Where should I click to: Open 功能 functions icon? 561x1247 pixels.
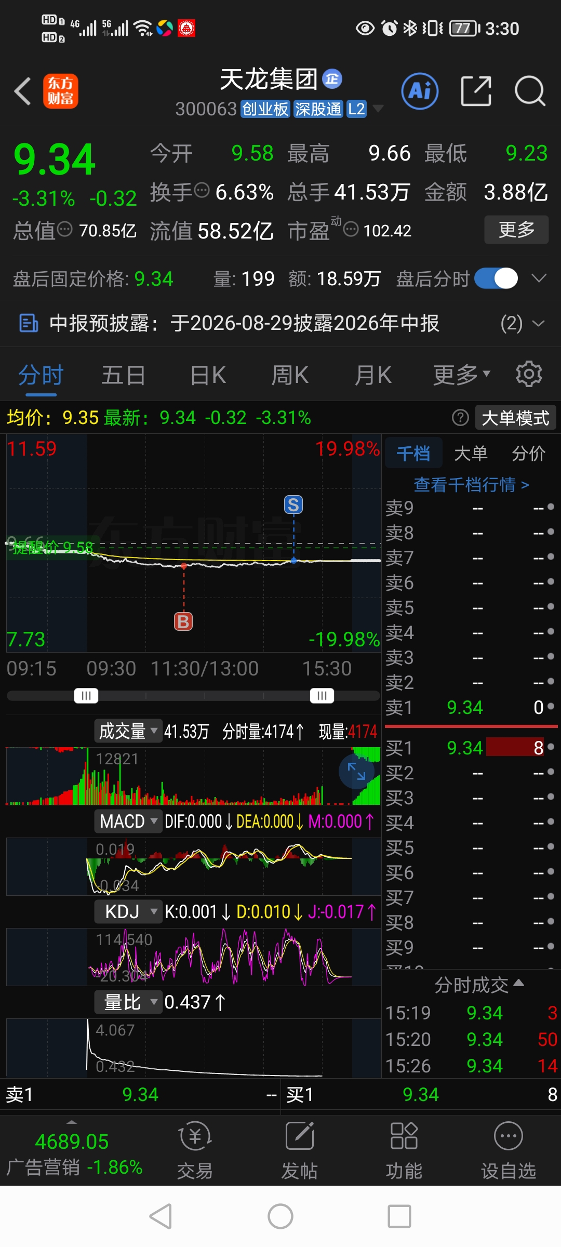coord(404,1149)
